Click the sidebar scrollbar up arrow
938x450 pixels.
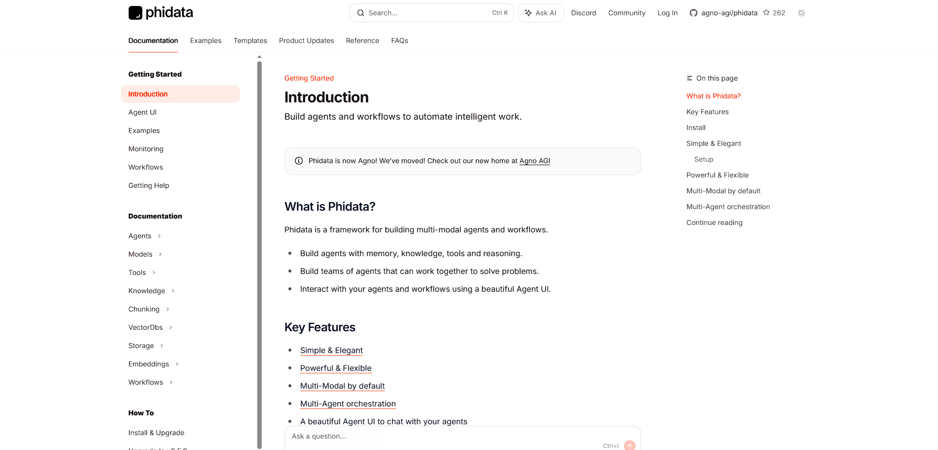coord(259,57)
